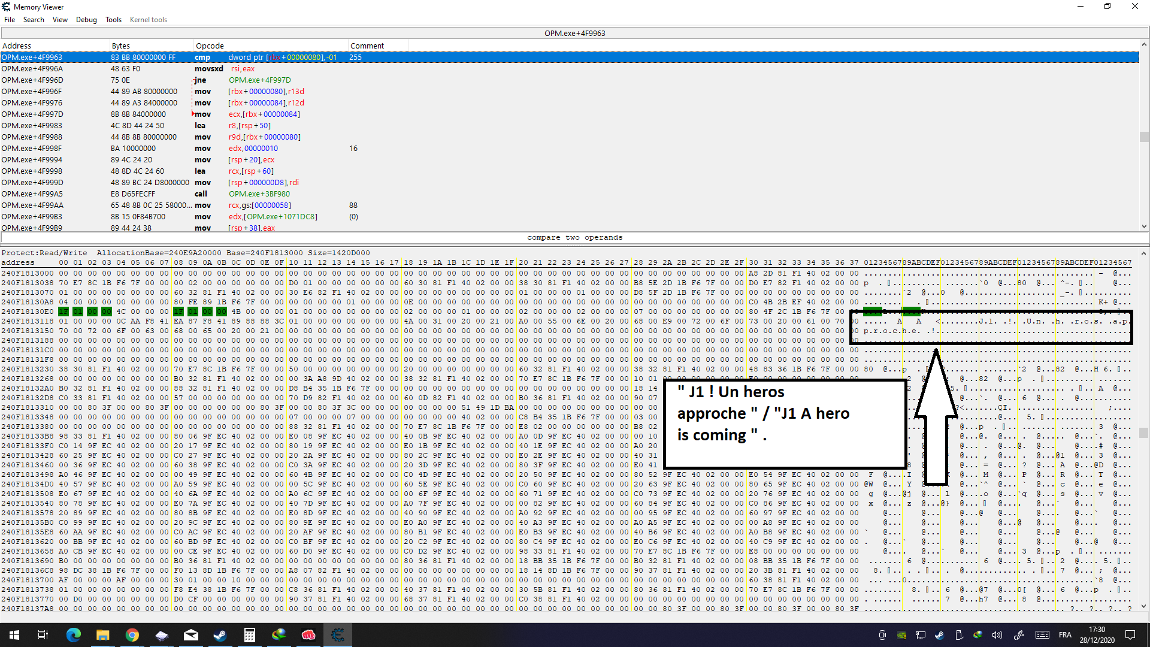Screen dimensions: 1150x647
Task: Open the Tools menu
Action: coord(113,20)
